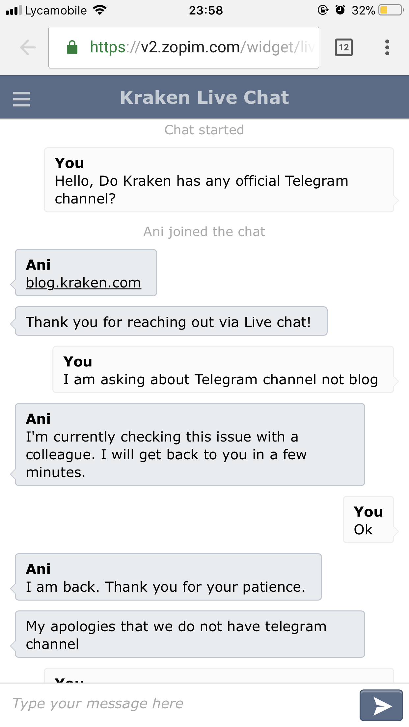Tap the alarm clock status icon

pos(340,10)
